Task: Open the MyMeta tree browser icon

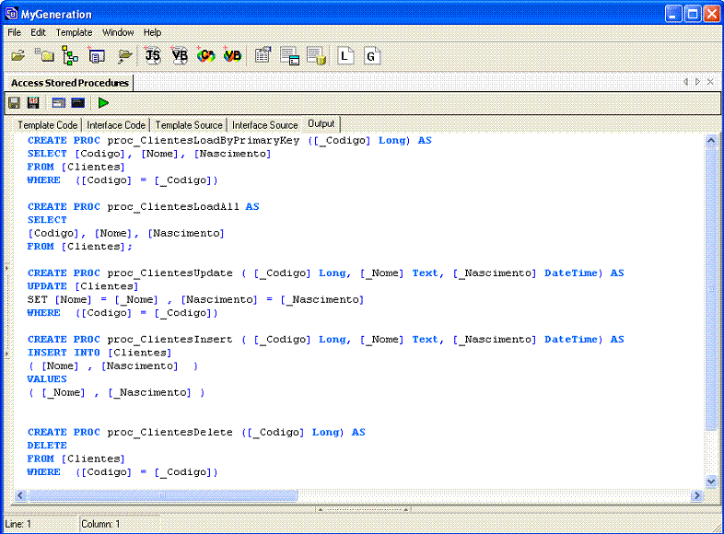Action: (x=70, y=55)
